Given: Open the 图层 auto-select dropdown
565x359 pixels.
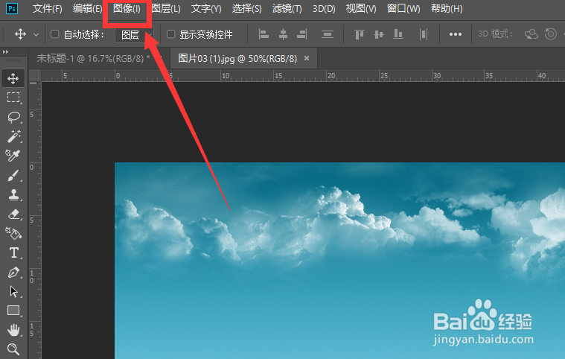Looking at the screenshot, I should pyautogui.click(x=135, y=34).
